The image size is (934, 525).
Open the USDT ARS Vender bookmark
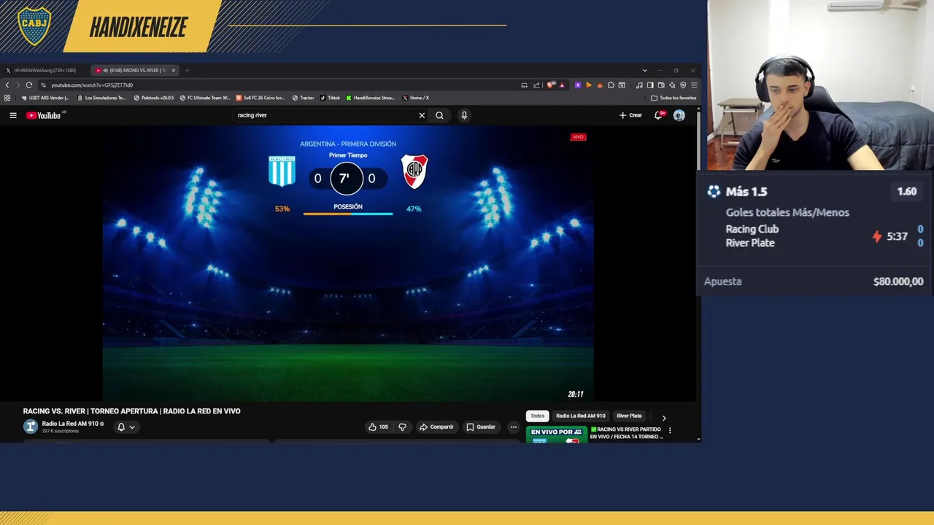(x=45, y=98)
